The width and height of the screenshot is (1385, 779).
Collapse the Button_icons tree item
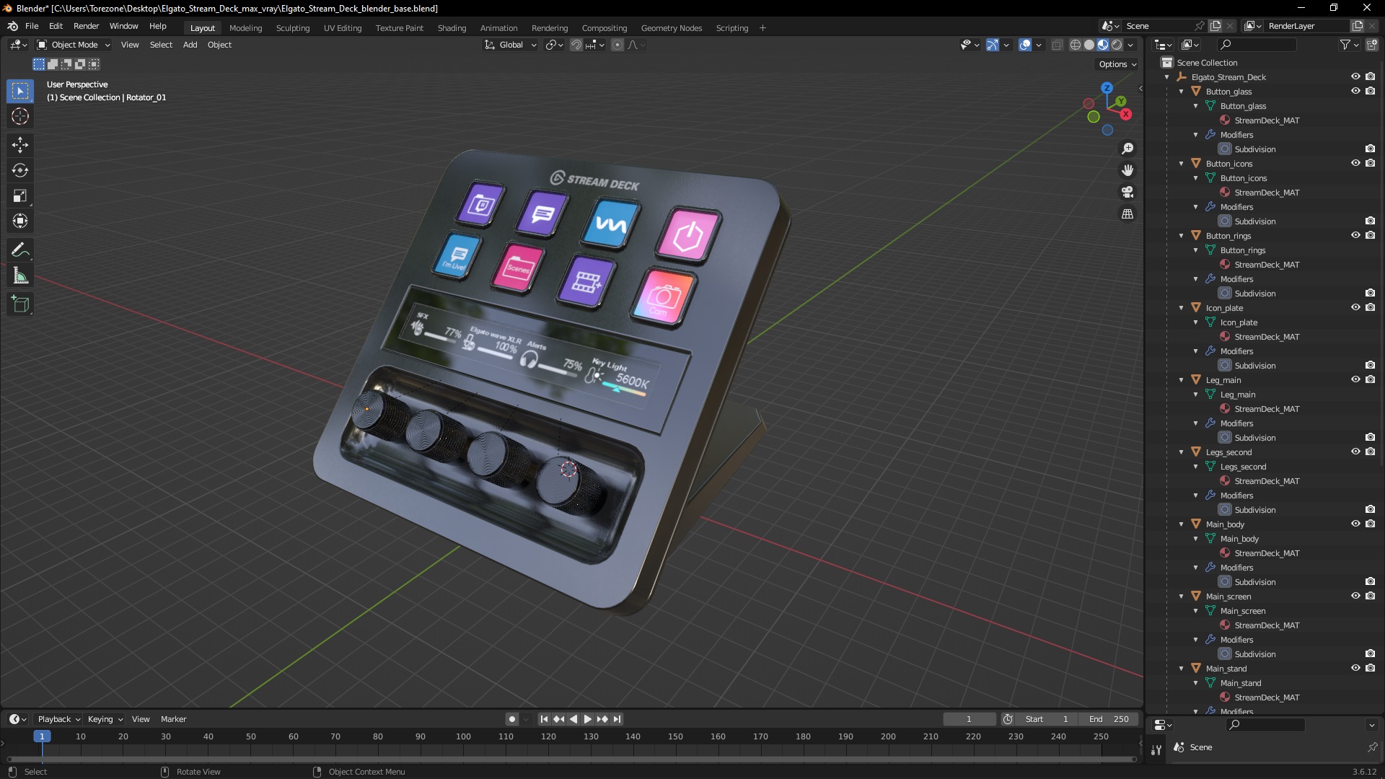coord(1182,164)
